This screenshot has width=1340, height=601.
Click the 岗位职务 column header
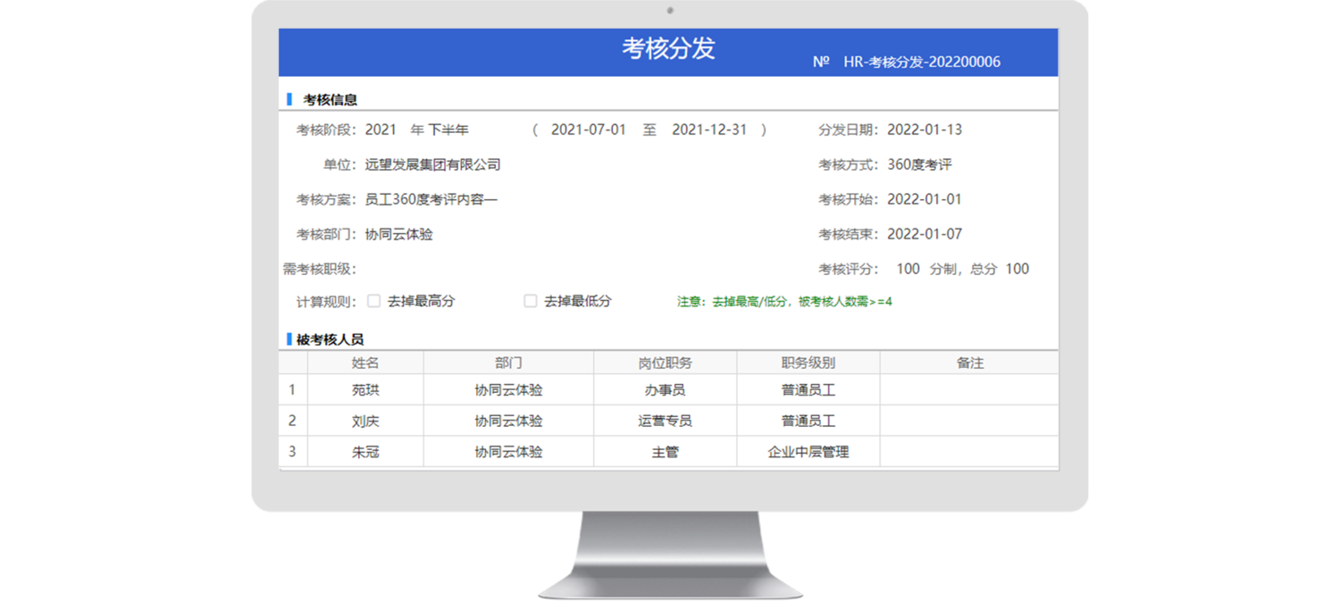665,363
